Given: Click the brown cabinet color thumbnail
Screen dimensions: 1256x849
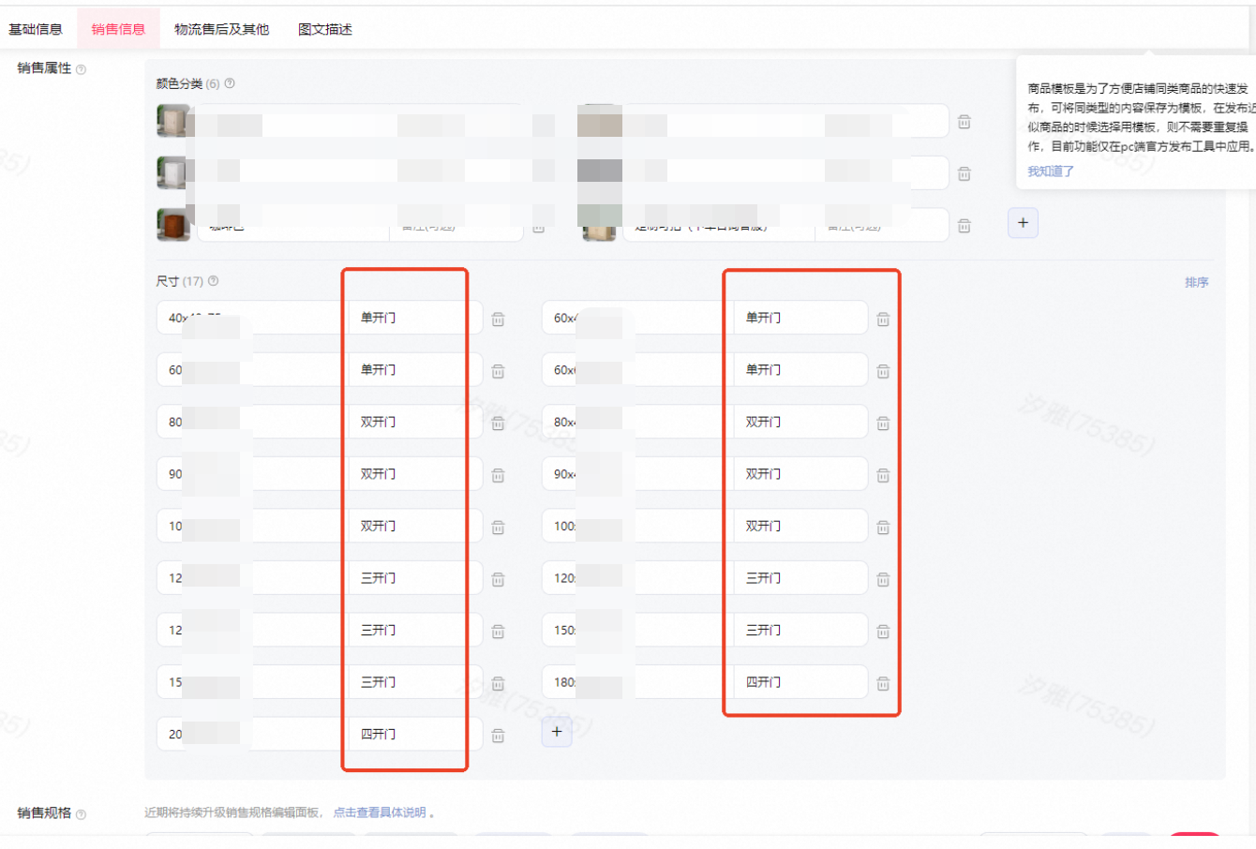Looking at the screenshot, I should tap(173, 225).
